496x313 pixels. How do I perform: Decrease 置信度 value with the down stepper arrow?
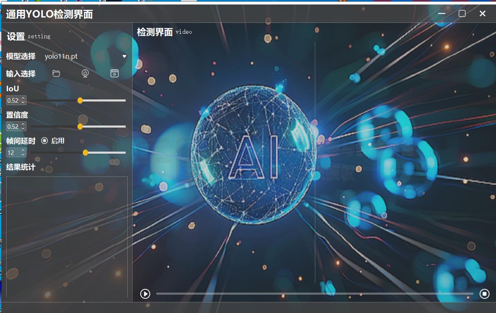24,128
